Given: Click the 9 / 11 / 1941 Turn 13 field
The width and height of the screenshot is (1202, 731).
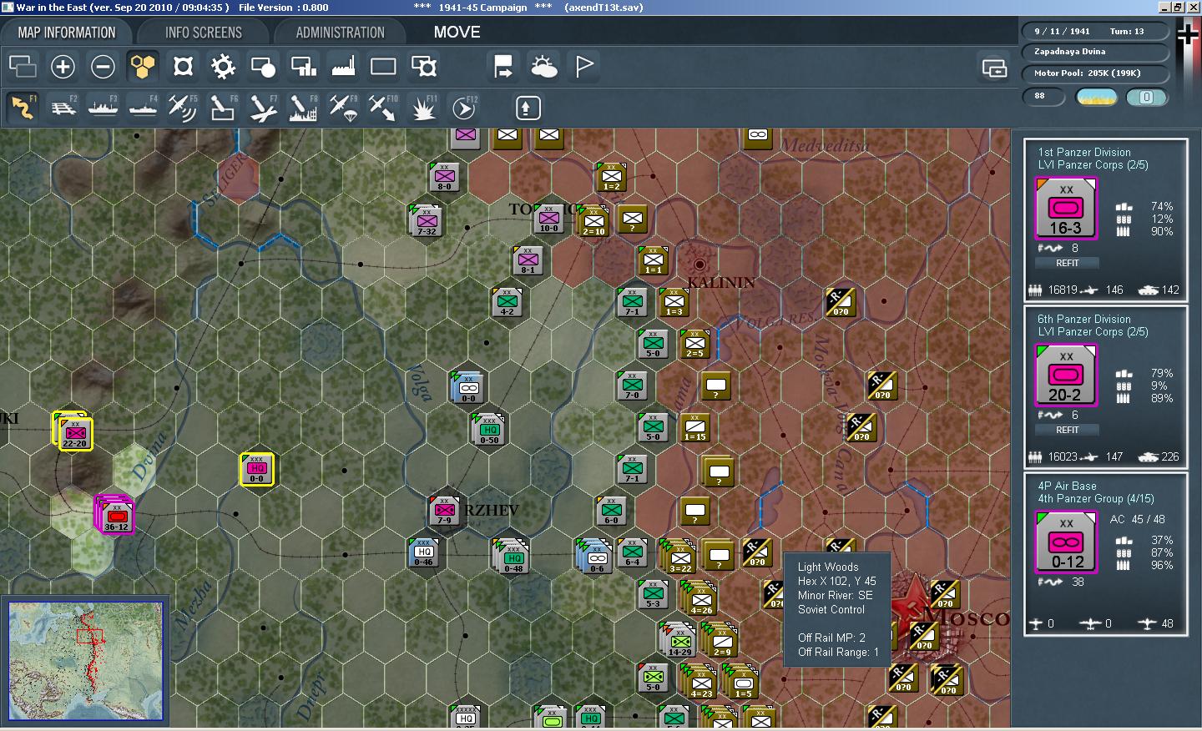Looking at the screenshot, I should (1095, 31).
